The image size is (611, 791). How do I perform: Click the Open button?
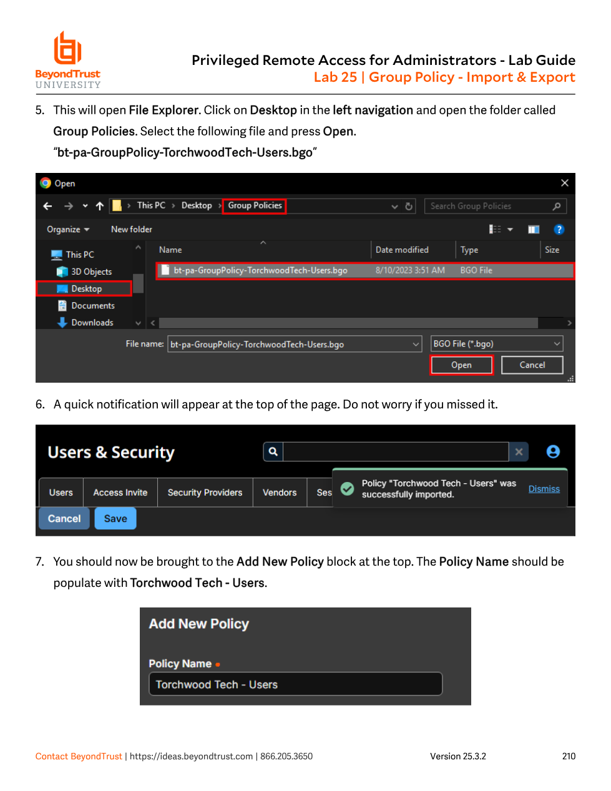click(461, 365)
